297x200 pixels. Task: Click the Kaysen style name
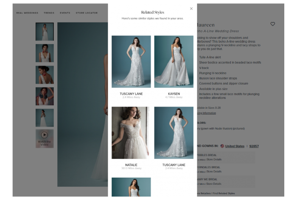174,93
